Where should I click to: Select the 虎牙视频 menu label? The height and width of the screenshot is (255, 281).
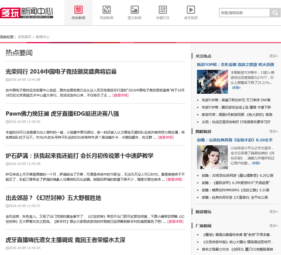pos(191,18)
